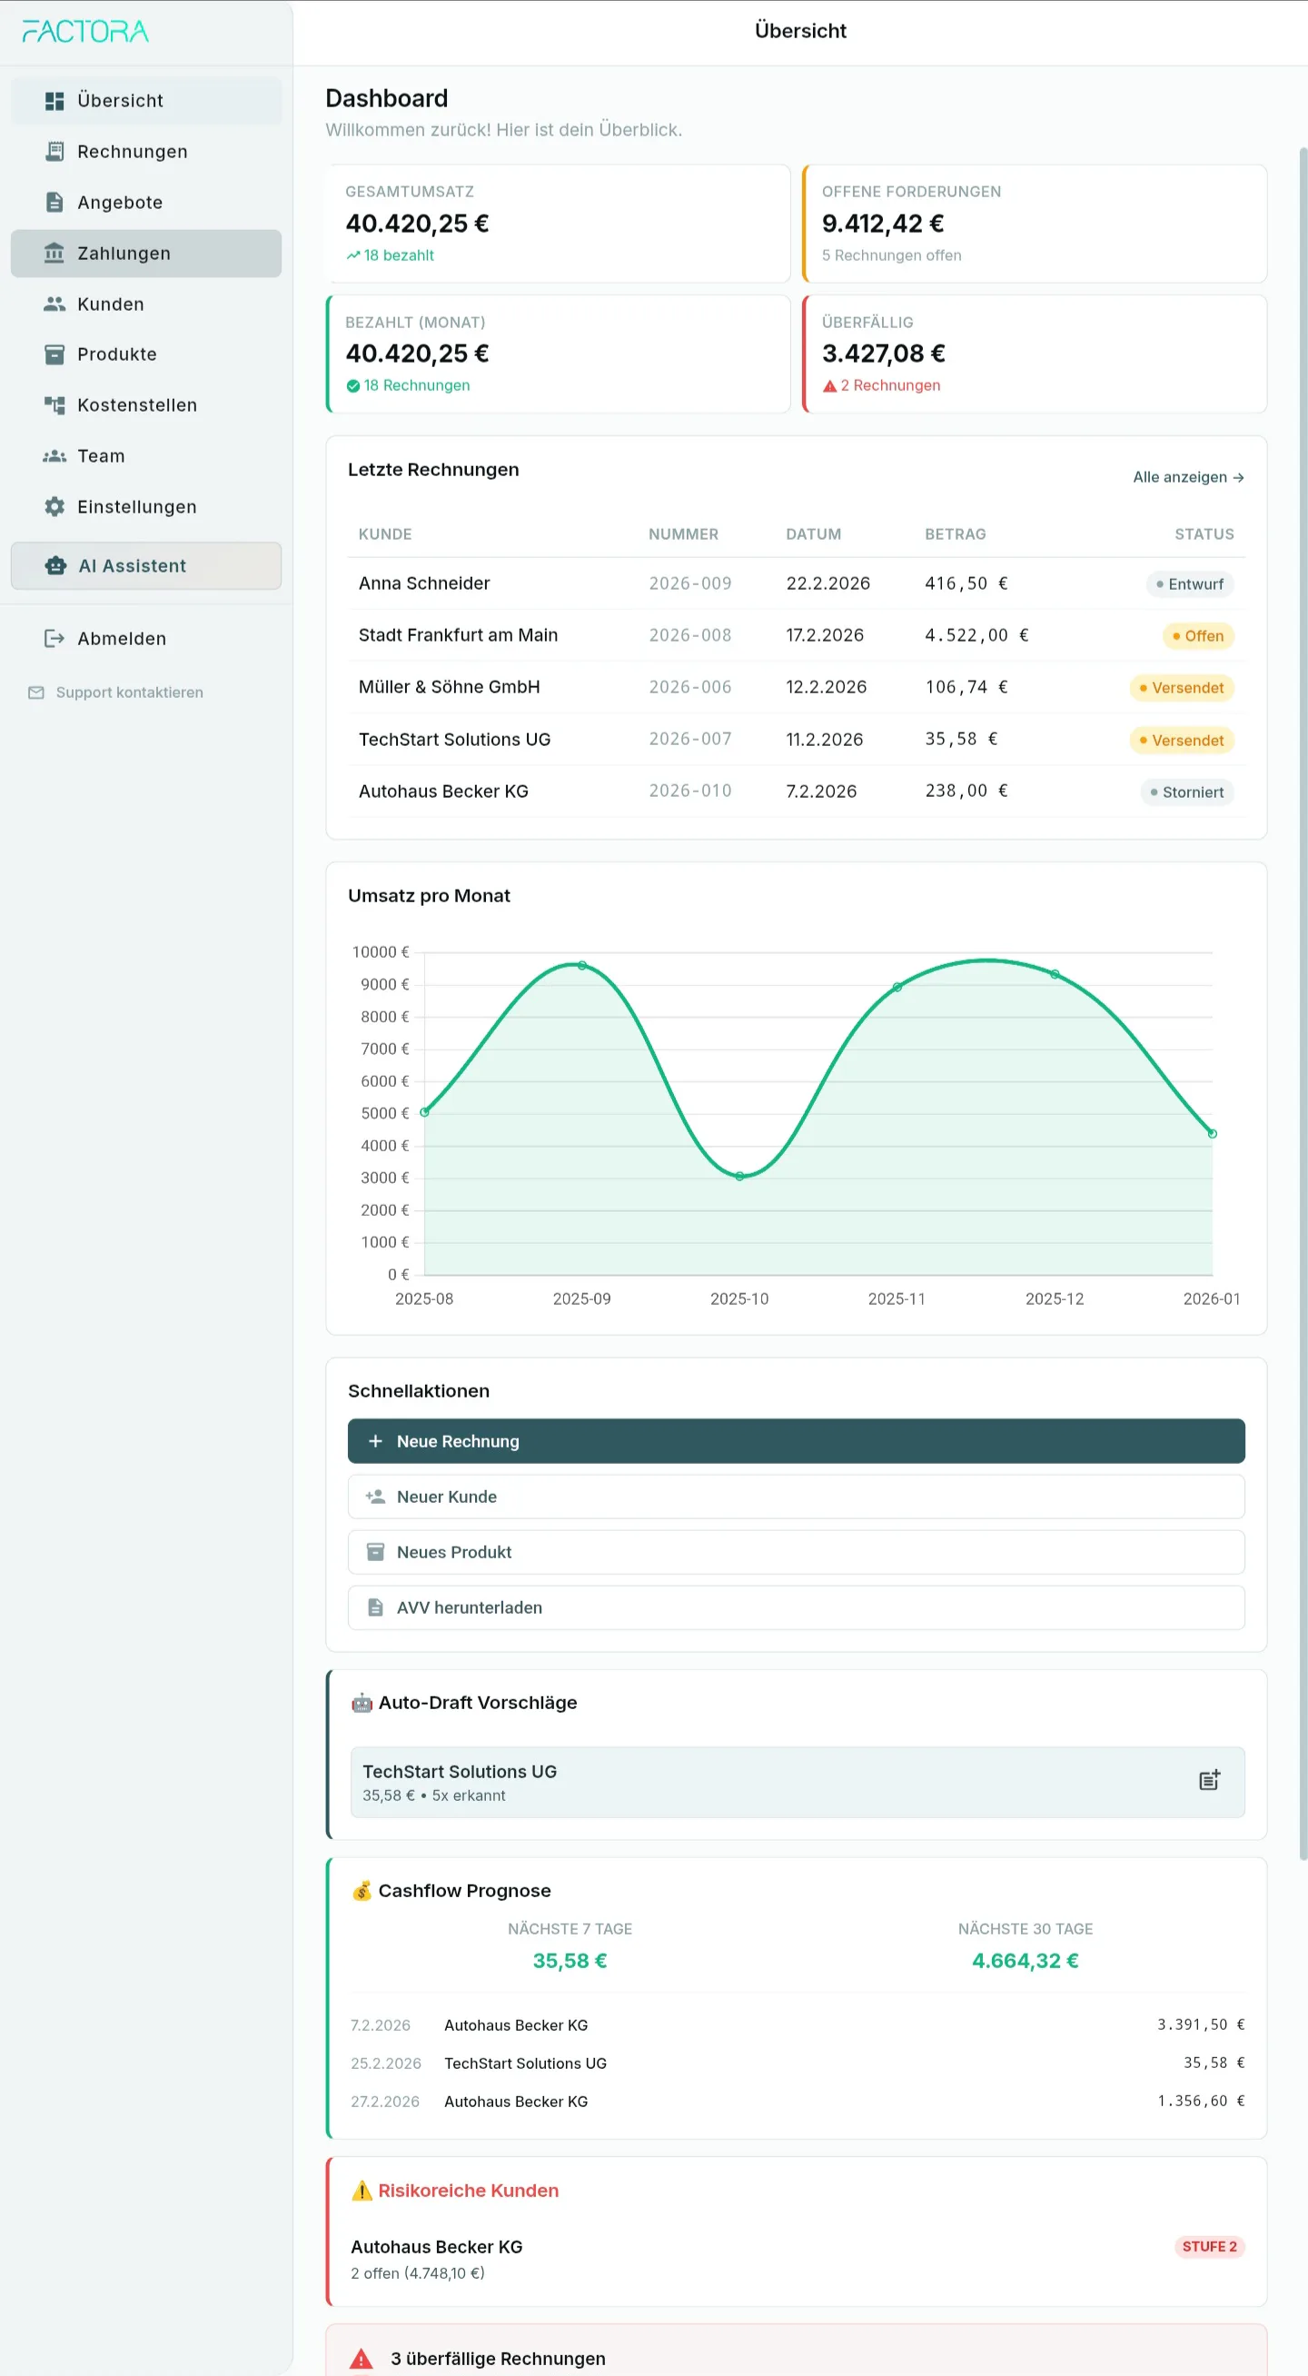Open the Offene Forderungen card
The height and width of the screenshot is (2376, 1308).
1035,224
